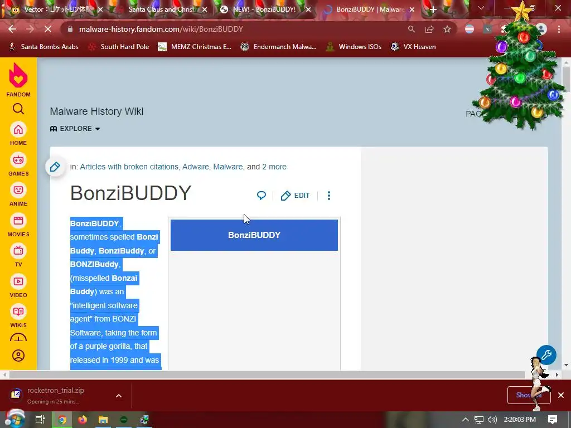Click the taskbar clock 2:20:03 PM
This screenshot has width=571, height=428.
pyautogui.click(x=520, y=420)
